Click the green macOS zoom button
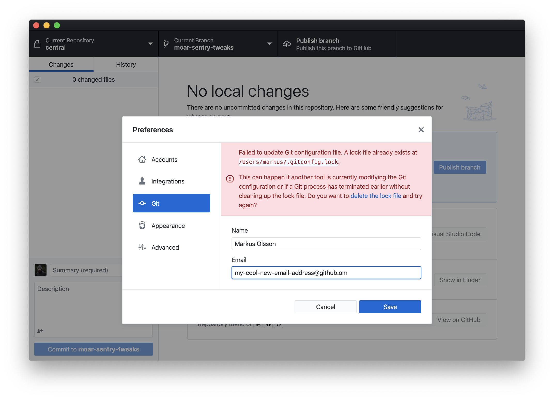Viewport: 554px width, 399px height. (x=57, y=25)
